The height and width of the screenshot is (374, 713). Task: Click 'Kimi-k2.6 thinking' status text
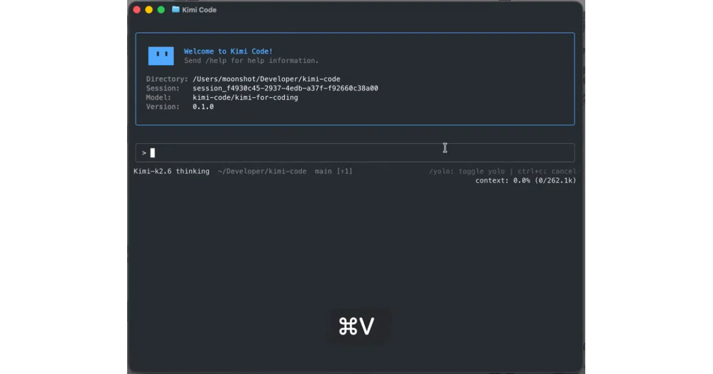click(171, 171)
